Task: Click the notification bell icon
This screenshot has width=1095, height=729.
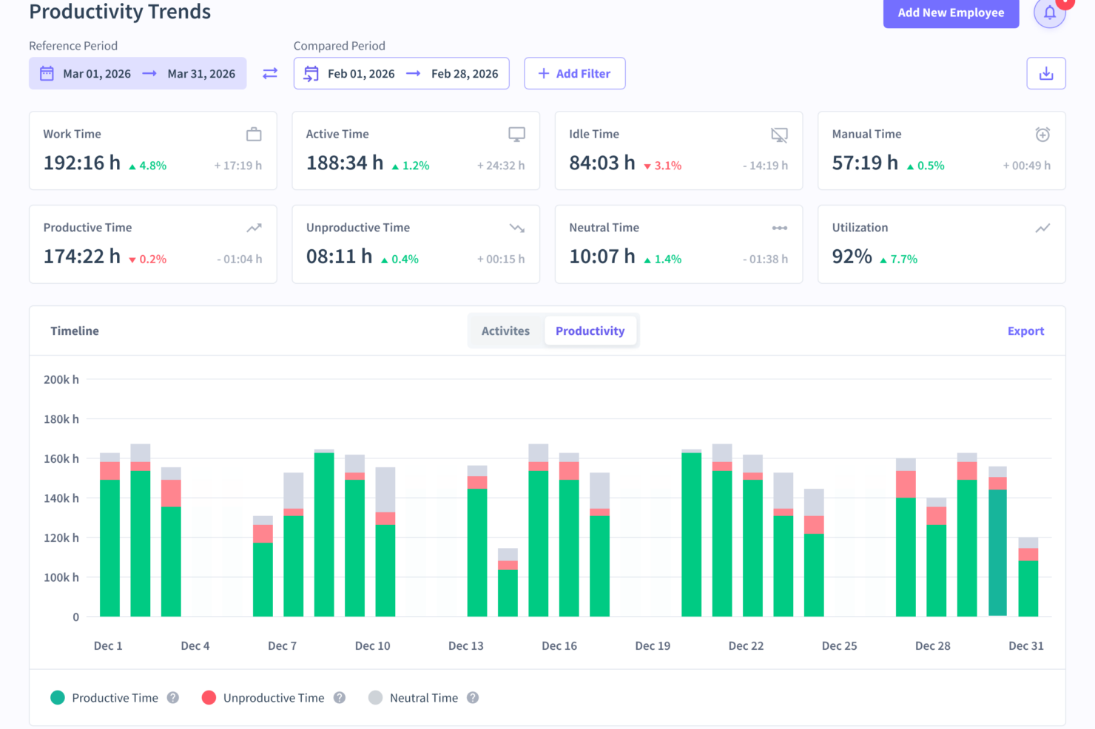Action: (x=1049, y=13)
